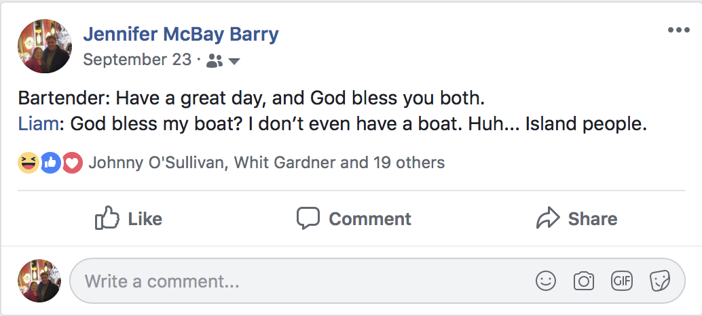702x316 pixels.
Task: Click the post author's profile picture
Action: 44,46
